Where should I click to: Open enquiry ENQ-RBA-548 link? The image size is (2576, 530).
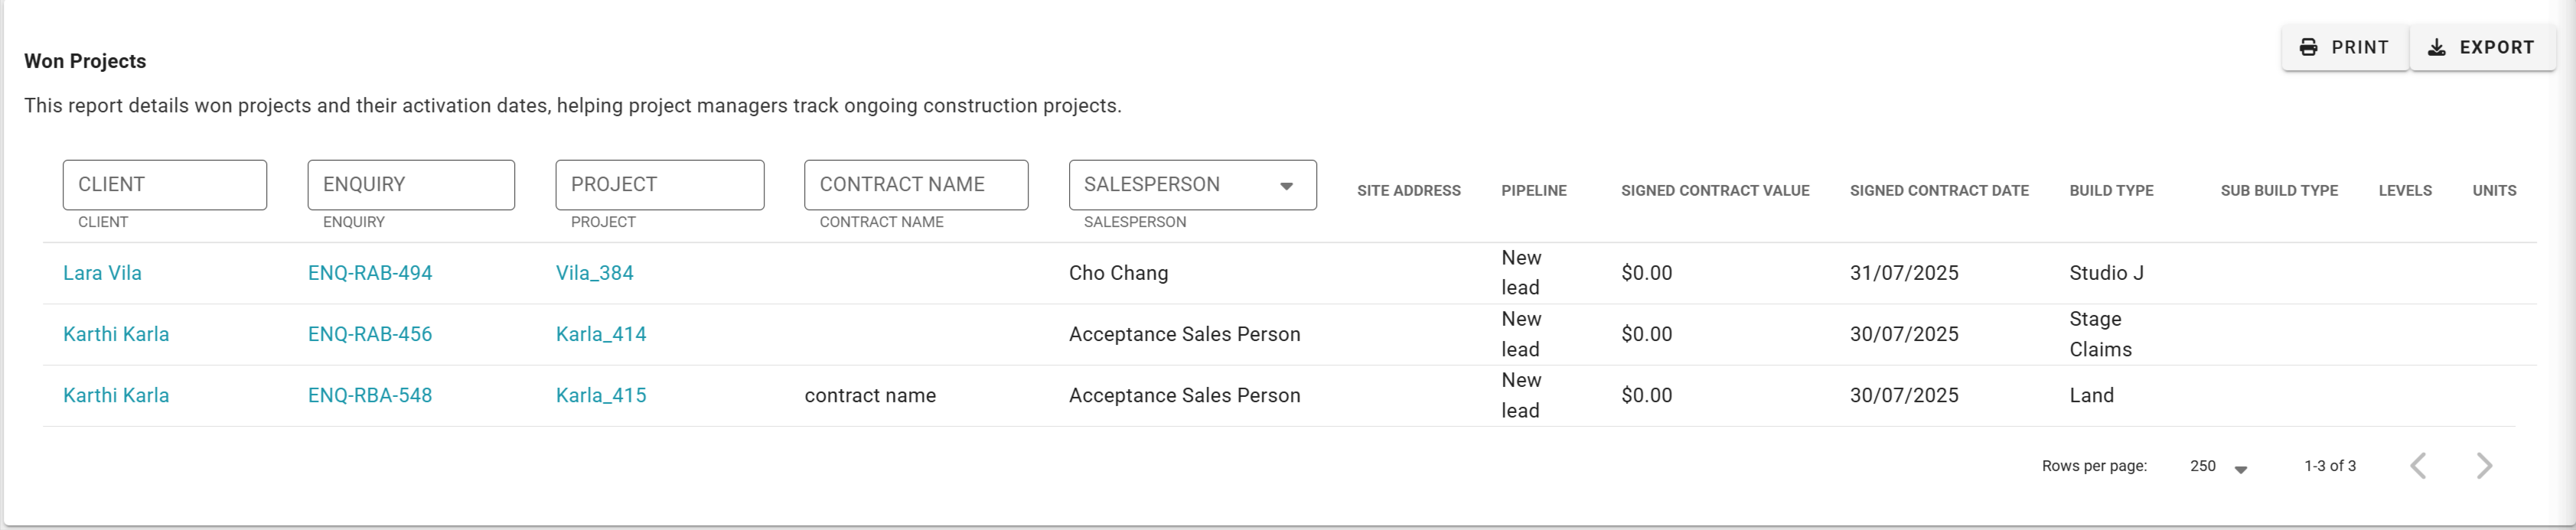(370, 395)
